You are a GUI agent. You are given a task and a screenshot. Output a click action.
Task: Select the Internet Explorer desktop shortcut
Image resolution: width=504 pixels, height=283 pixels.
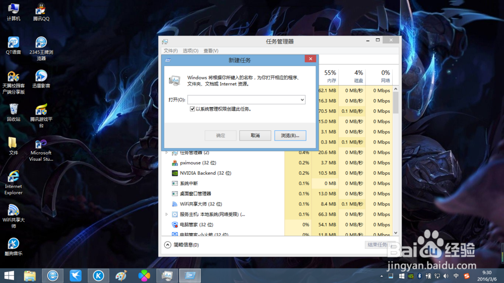13,182
